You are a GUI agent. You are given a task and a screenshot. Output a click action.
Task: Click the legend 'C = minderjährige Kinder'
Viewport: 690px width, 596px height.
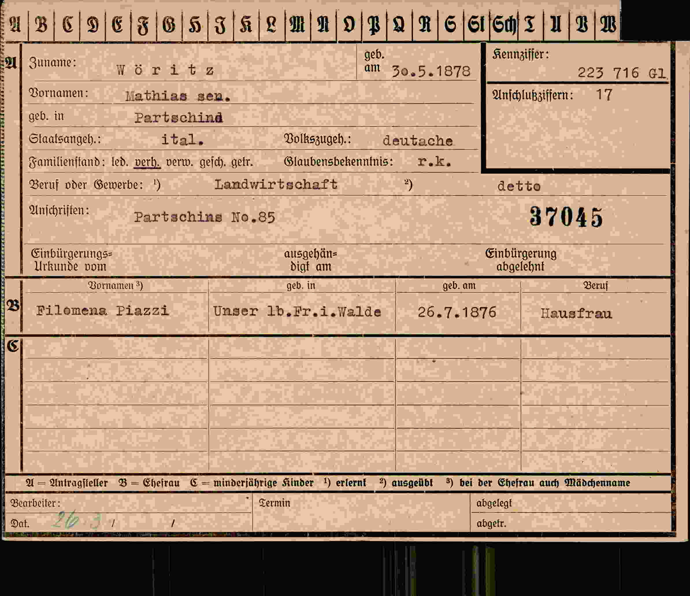[x=252, y=483]
